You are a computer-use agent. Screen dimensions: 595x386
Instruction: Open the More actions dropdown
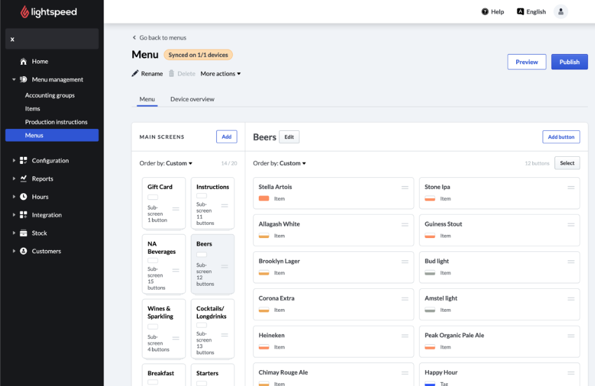(x=220, y=74)
